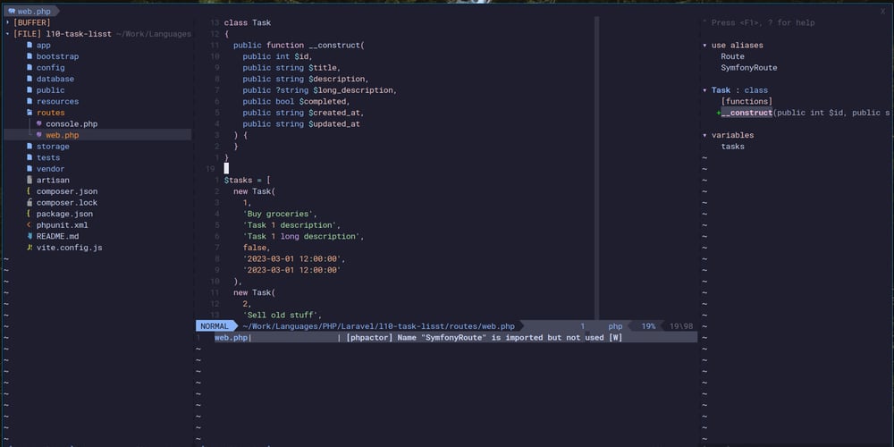The width and height of the screenshot is (894, 447).
Task: Expand the [BUFFER] section in tree
Action: pos(8,22)
